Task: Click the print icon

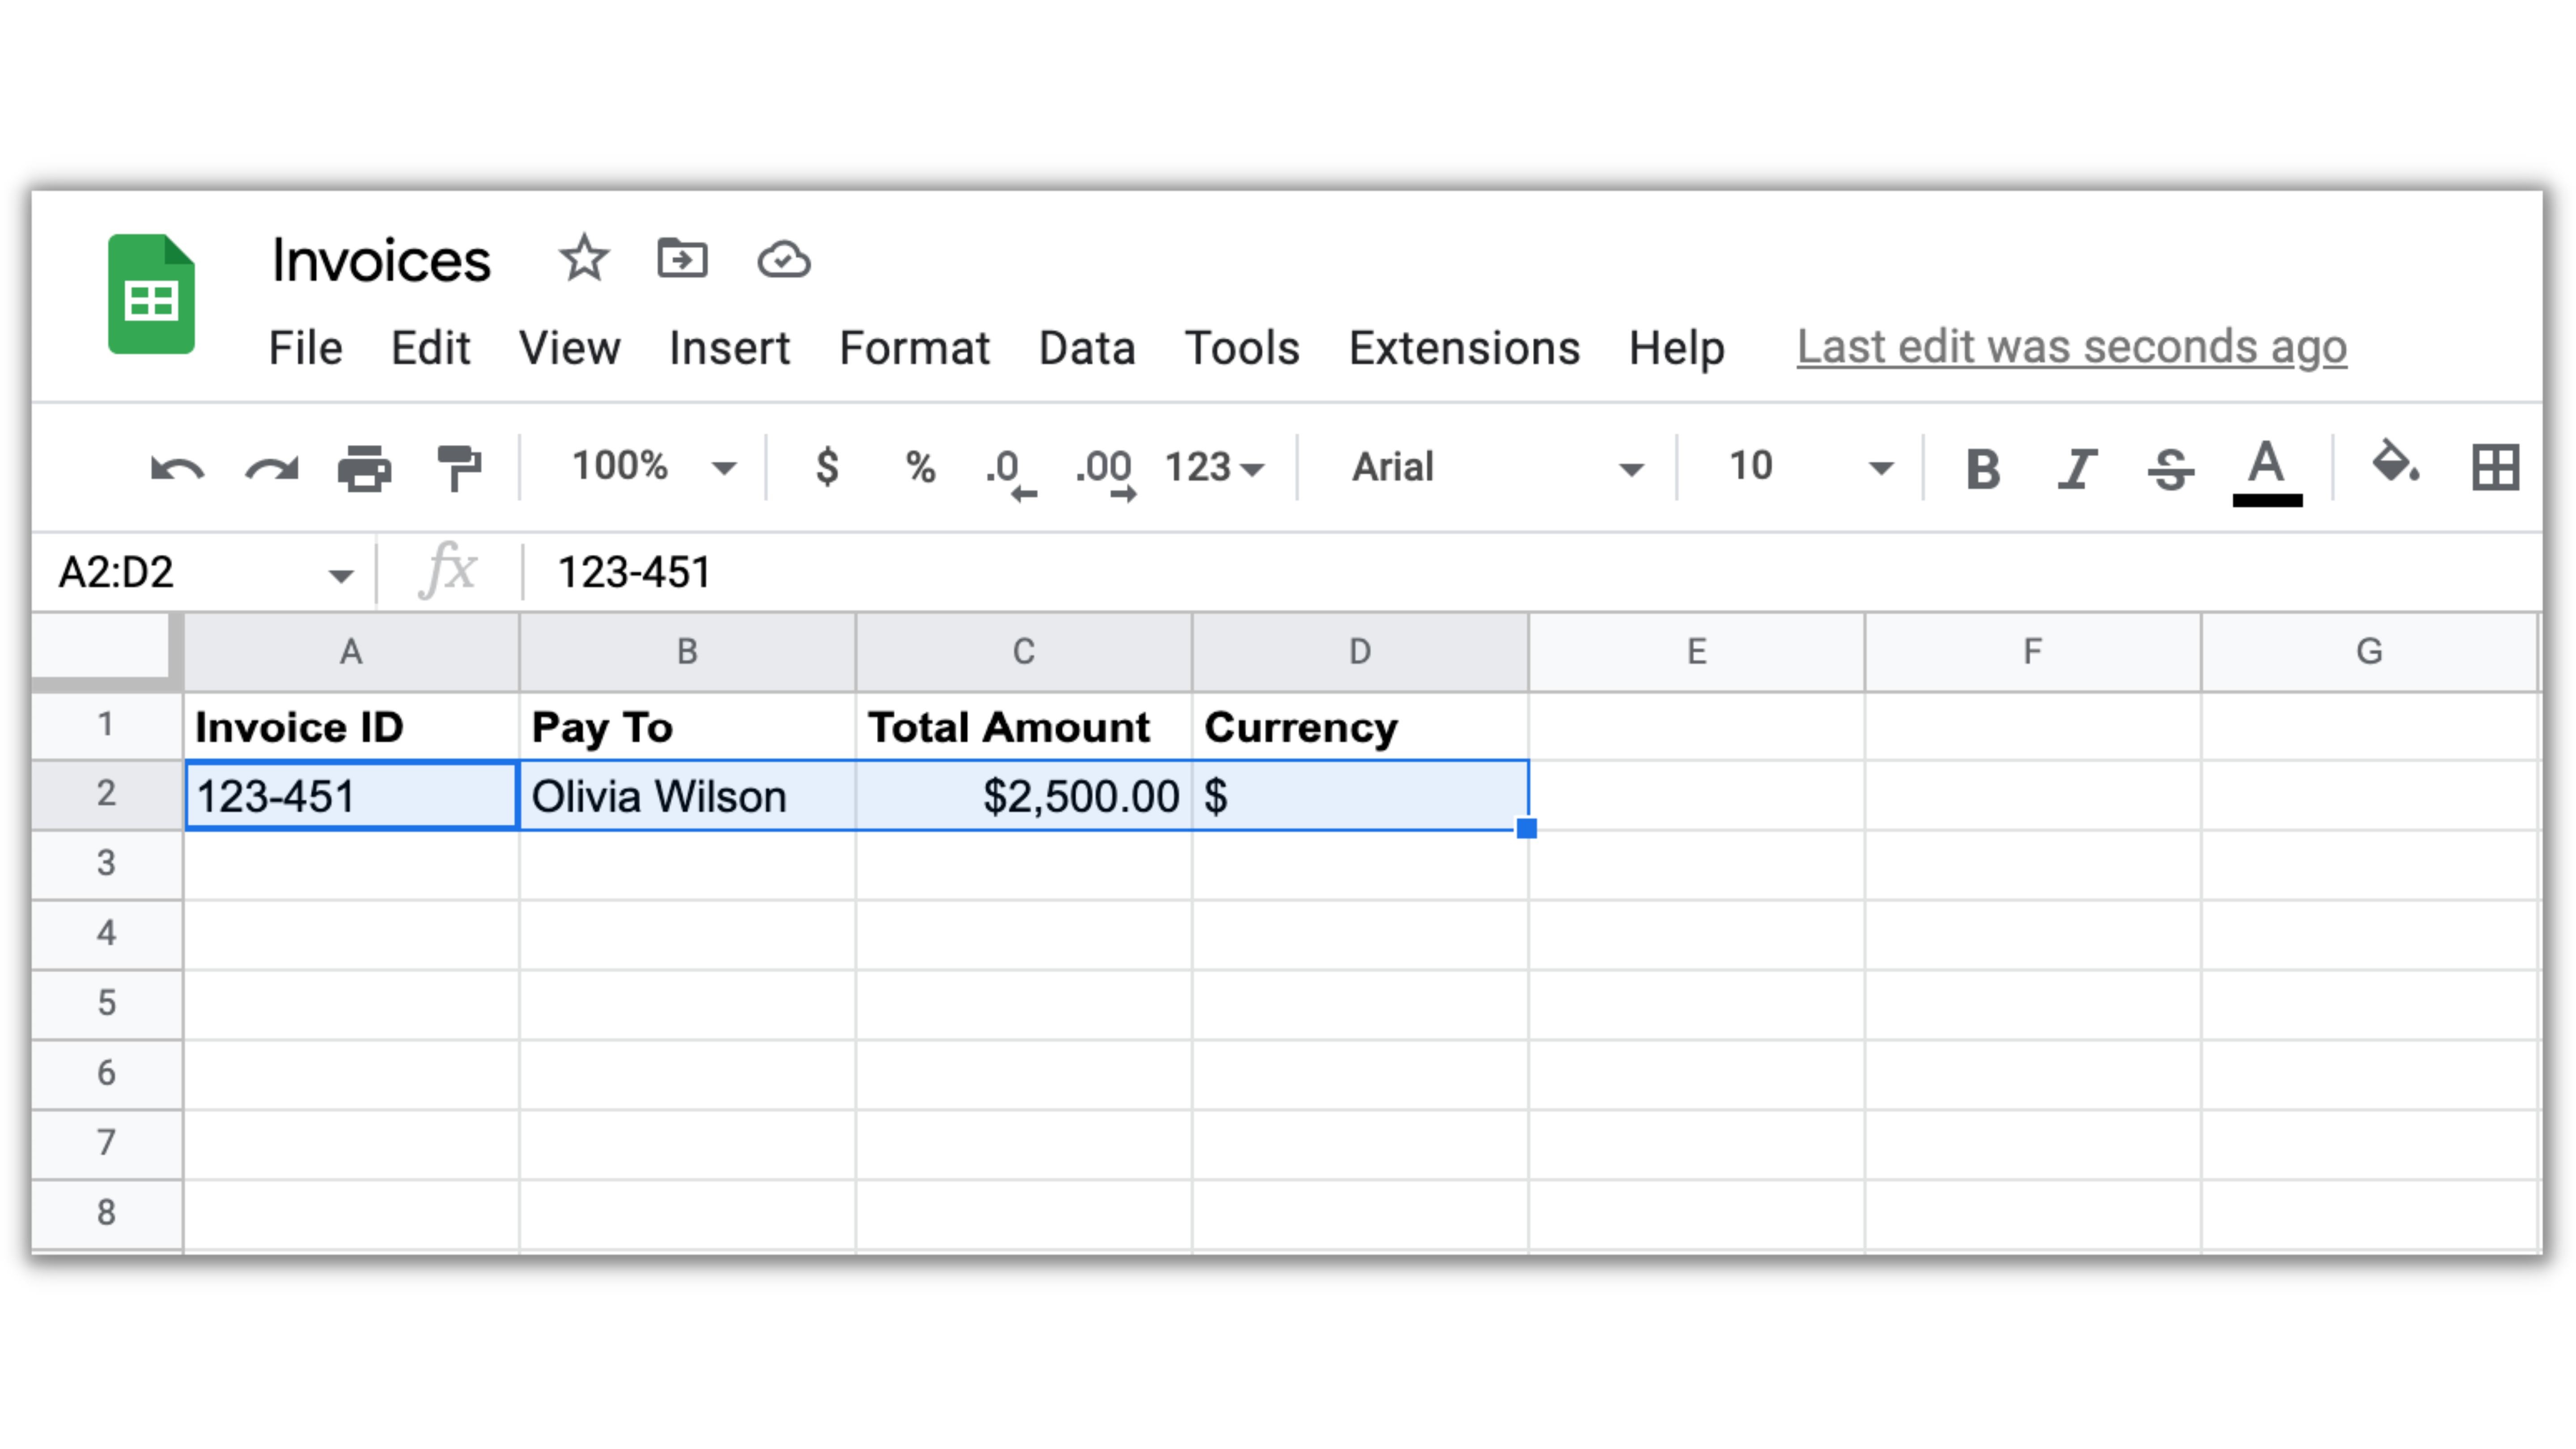Action: pyautogui.click(x=364, y=468)
